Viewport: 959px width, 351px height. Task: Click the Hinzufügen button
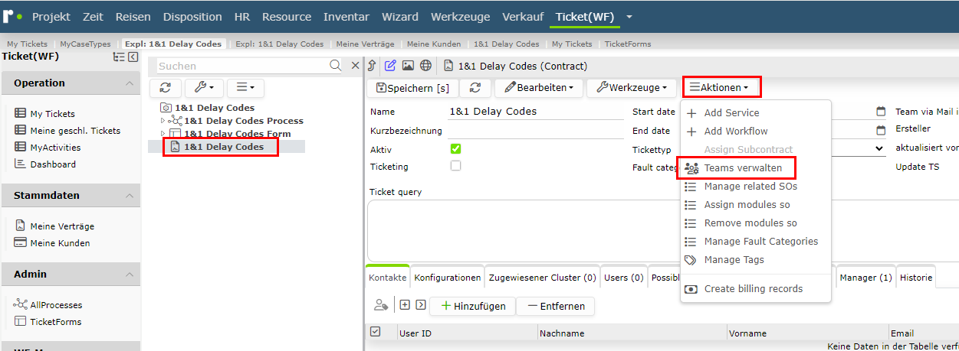[472, 306]
